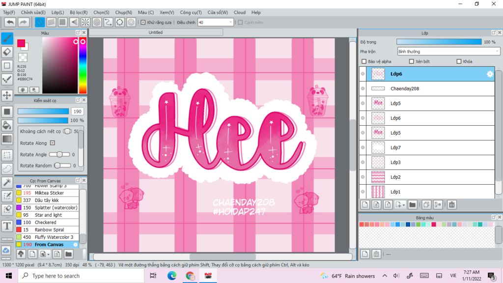503x283 pixels.
Task: Open the Công cụ(T) menu
Action: click(191, 12)
